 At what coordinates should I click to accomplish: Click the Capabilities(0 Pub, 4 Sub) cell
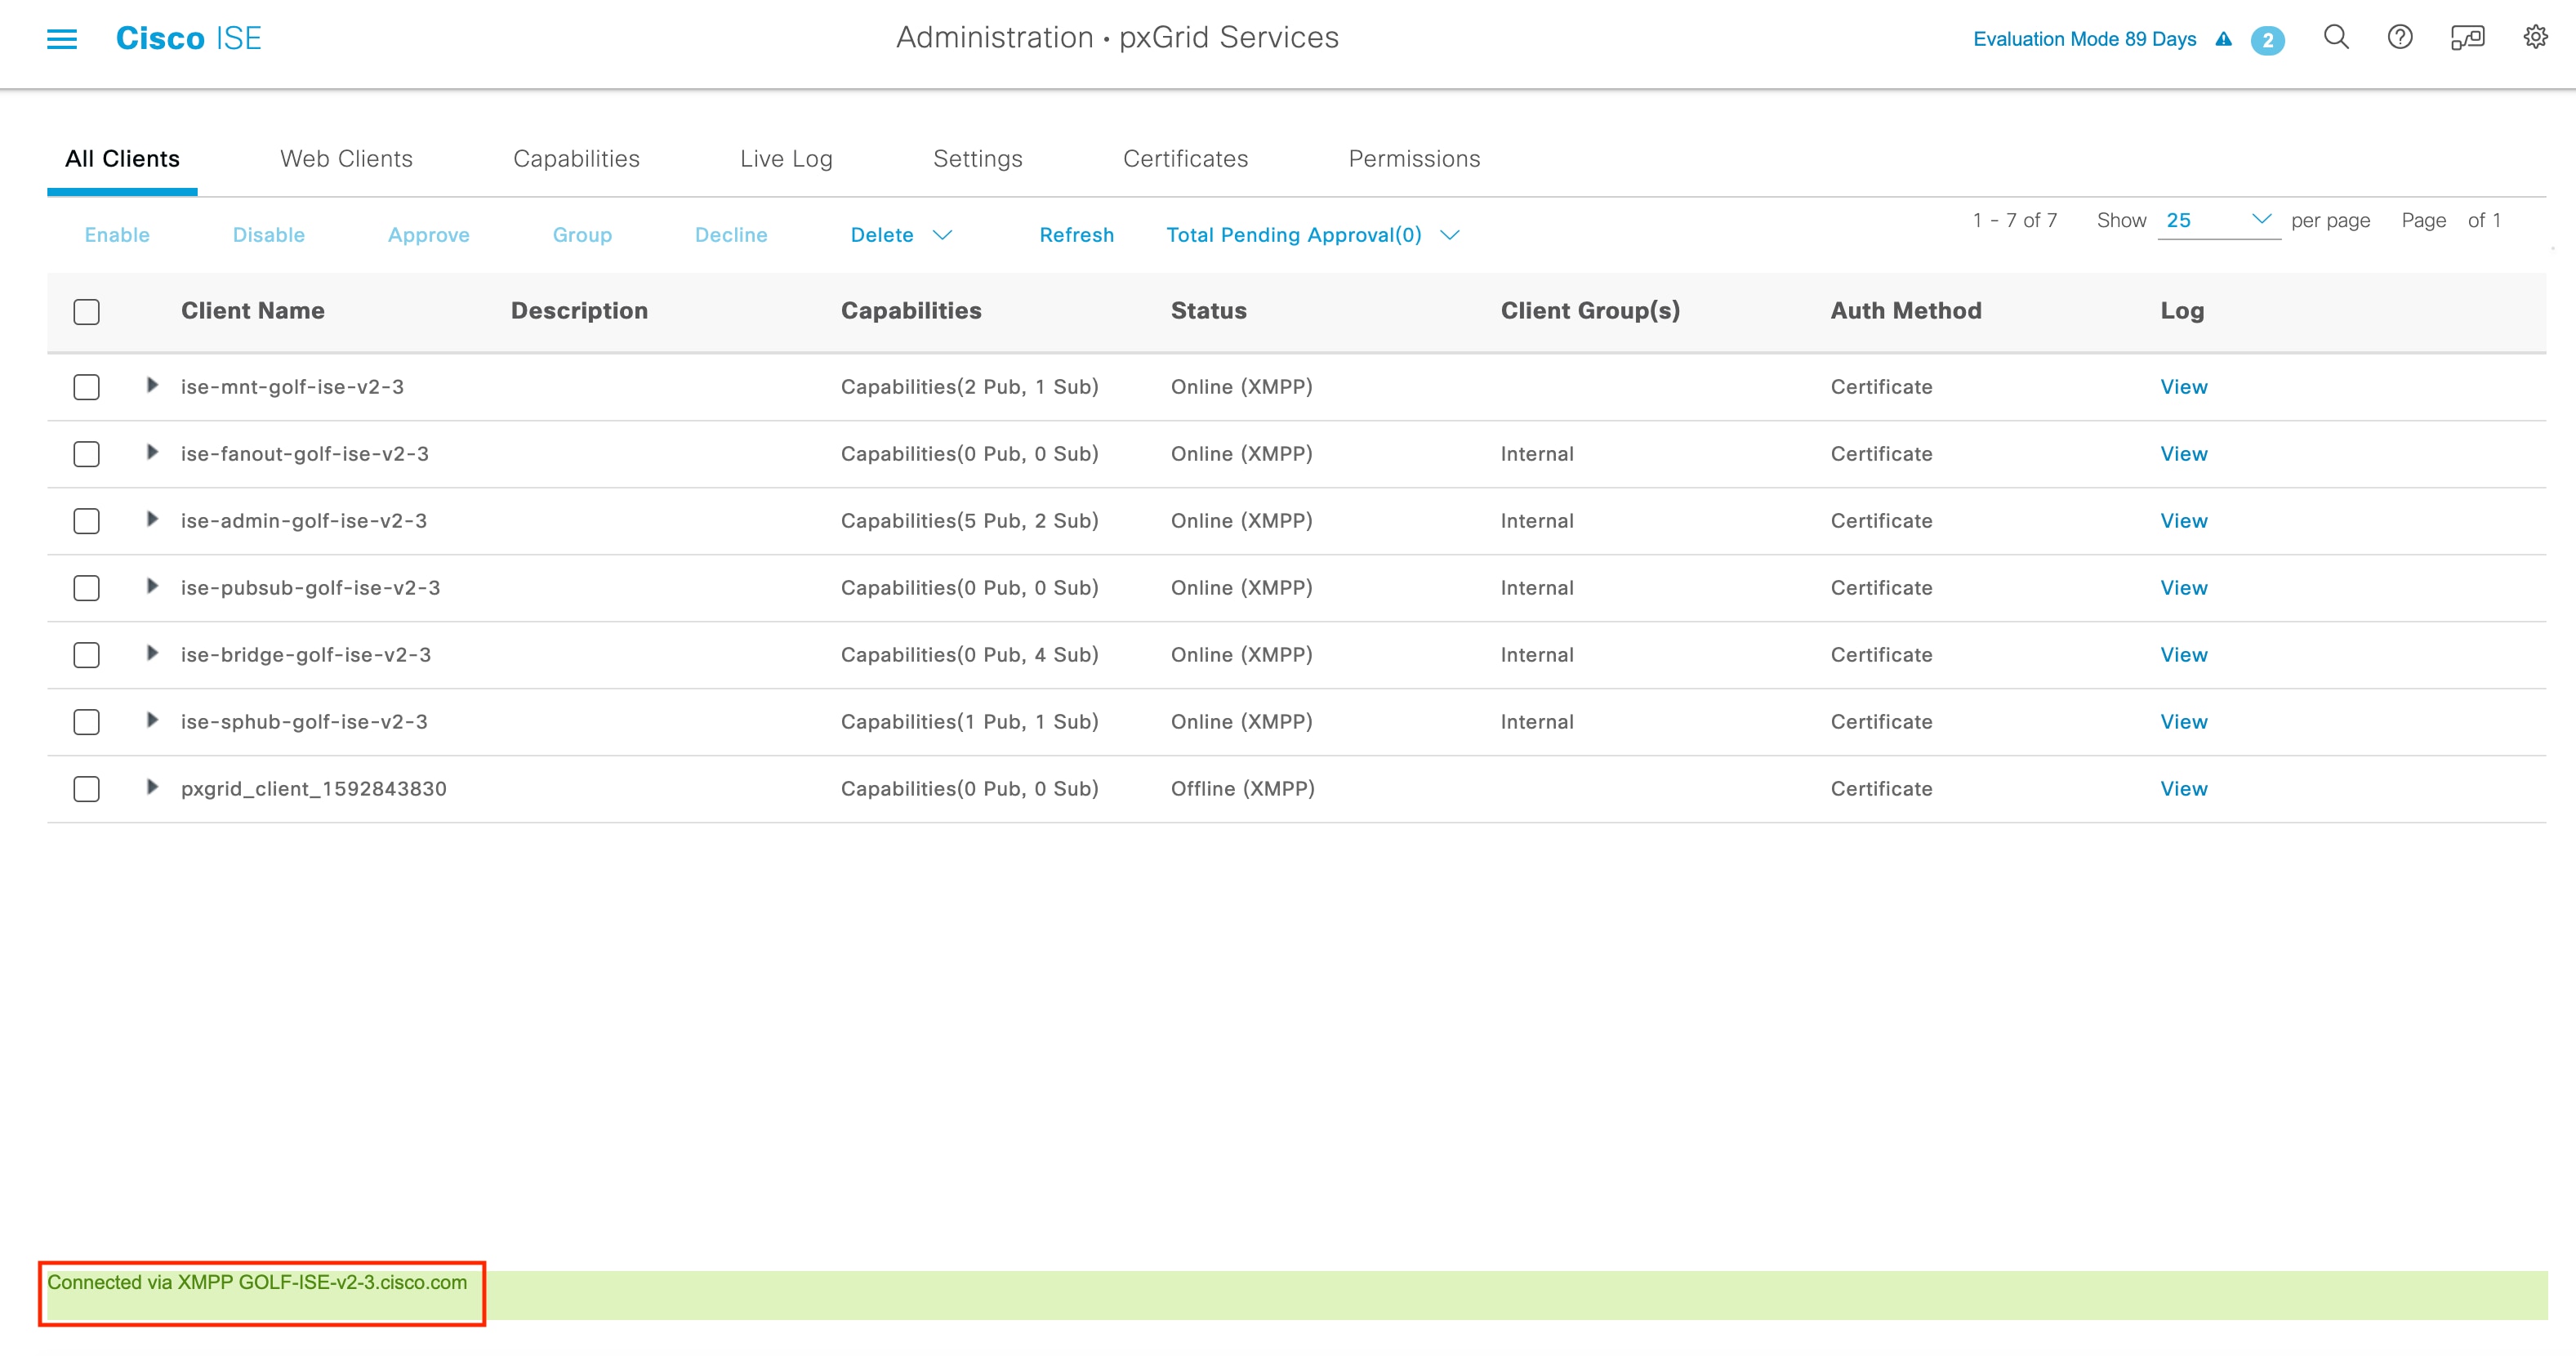[x=969, y=655]
